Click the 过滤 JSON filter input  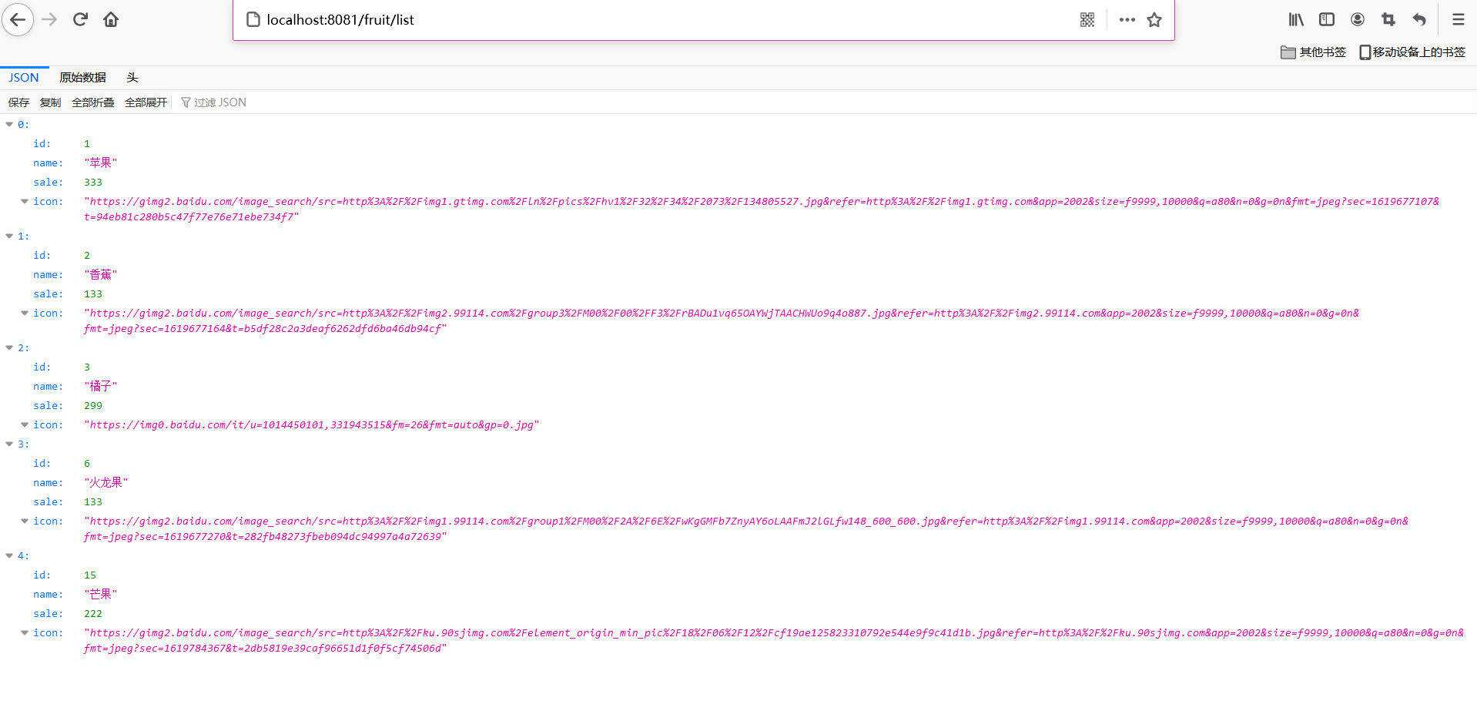(x=219, y=102)
